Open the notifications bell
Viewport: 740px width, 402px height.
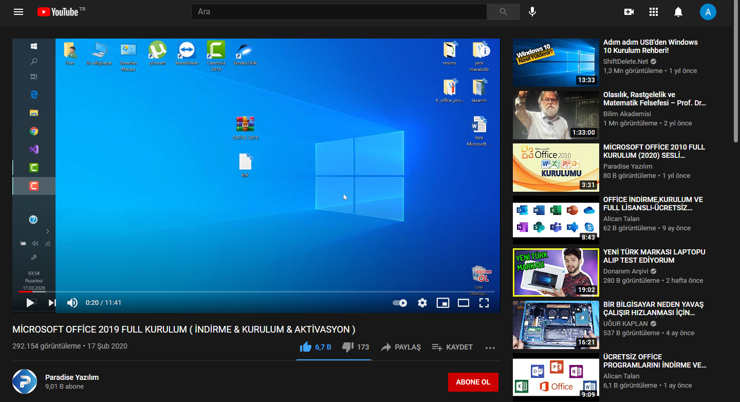678,12
